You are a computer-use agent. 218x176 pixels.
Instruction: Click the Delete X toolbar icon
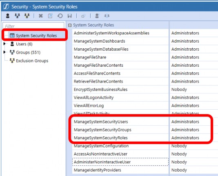(x=40, y=16)
